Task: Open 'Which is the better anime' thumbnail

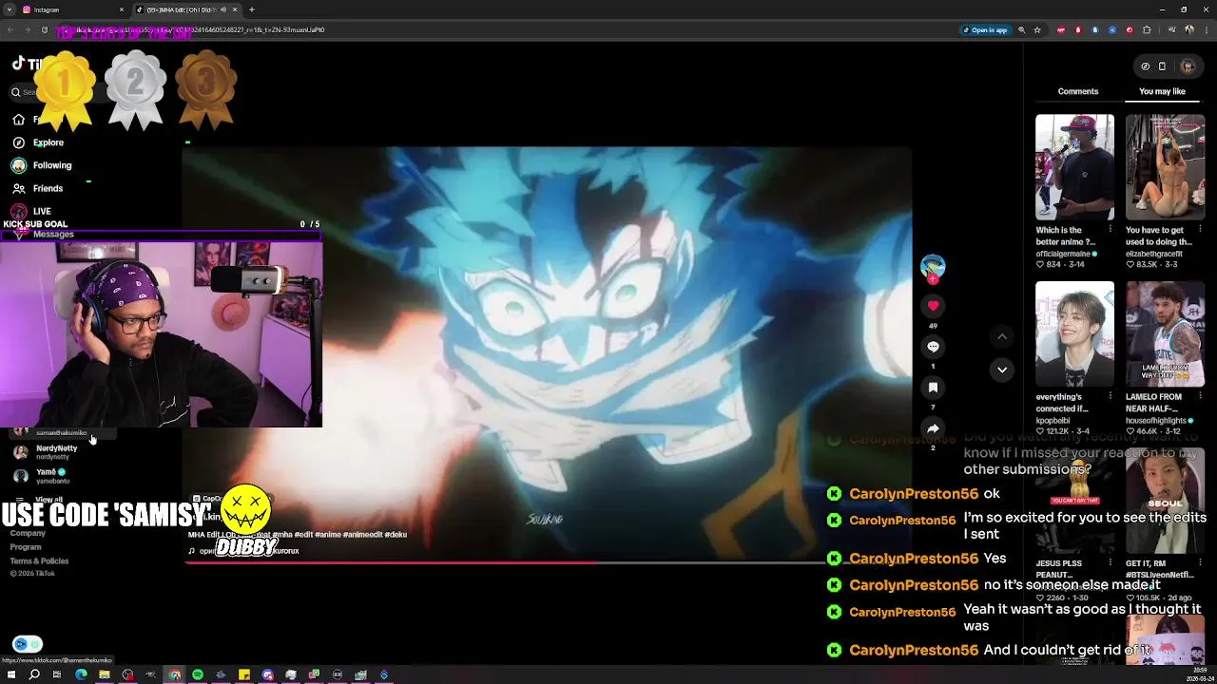Action: click(1074, 167)
